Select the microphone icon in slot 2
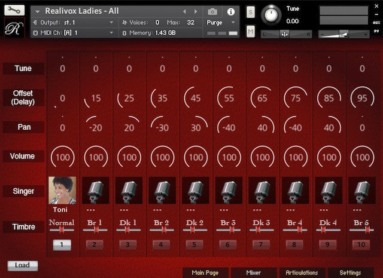 pos(95,191)
